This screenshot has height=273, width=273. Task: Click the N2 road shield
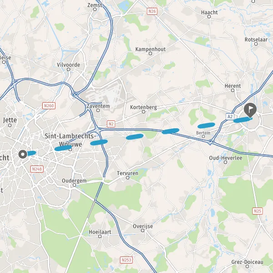pyautogui.click(x=111, y=124)
